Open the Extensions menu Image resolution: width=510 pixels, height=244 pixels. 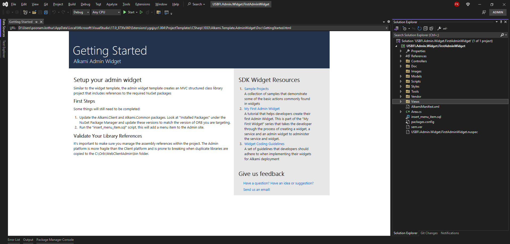coord(143,4)
